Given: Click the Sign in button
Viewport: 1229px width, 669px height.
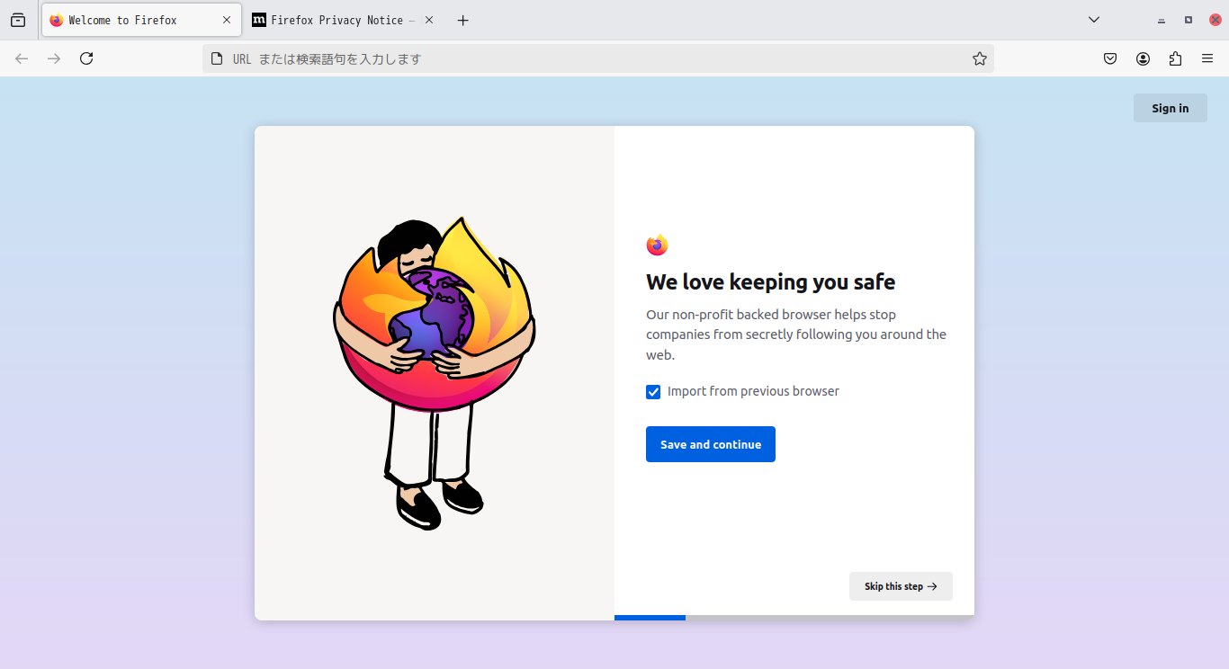Looking at the screenshot, I should [x=1171, y=108].
